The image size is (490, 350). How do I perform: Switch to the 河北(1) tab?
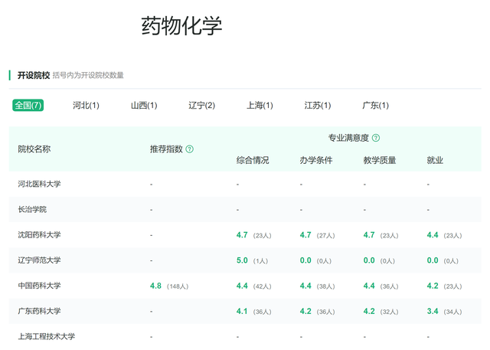click(86, 106)
